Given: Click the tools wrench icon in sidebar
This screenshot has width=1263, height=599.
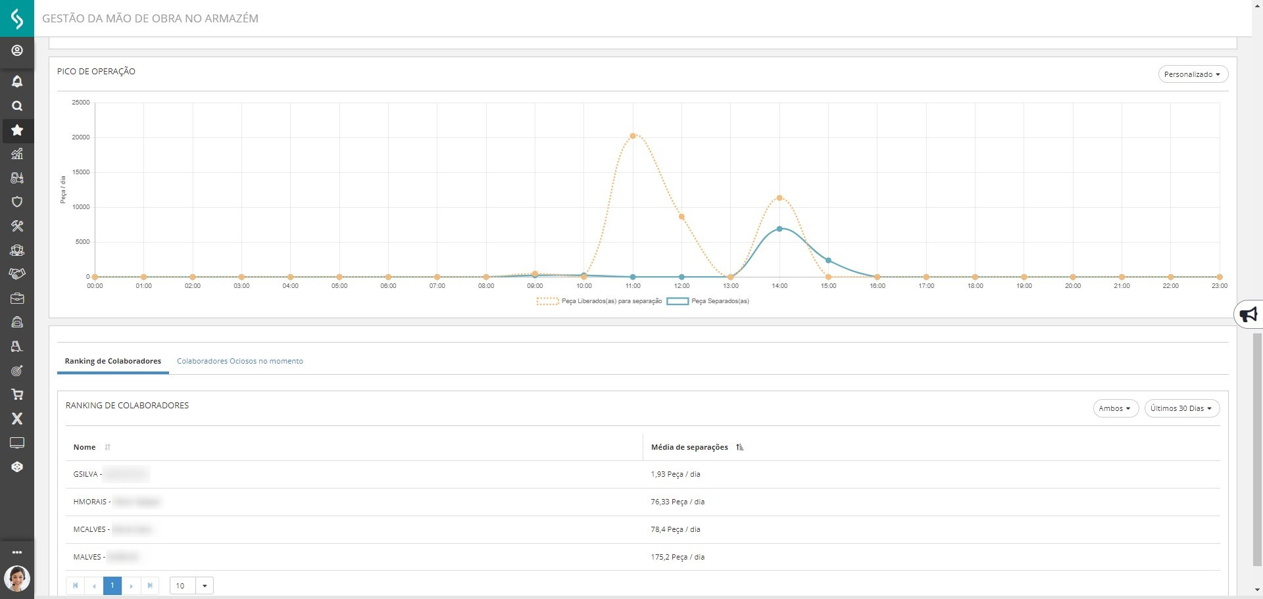Looking at the screenshot, I should coord(17,226).
